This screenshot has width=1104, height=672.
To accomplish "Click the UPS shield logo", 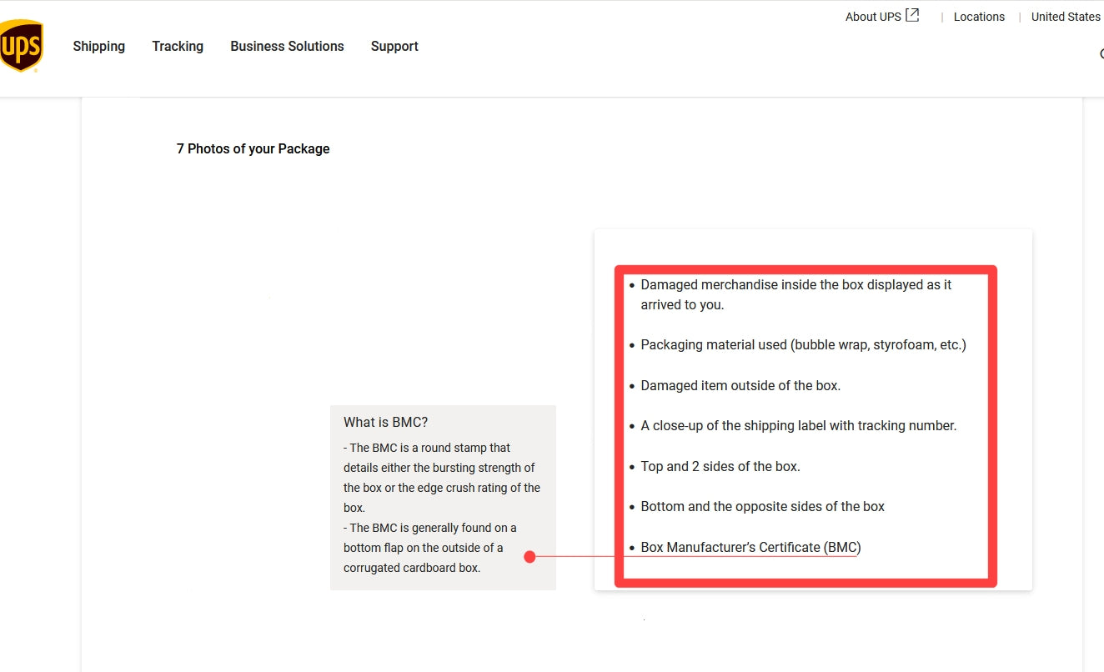I will pyautogui.click(x=22, y=46).
